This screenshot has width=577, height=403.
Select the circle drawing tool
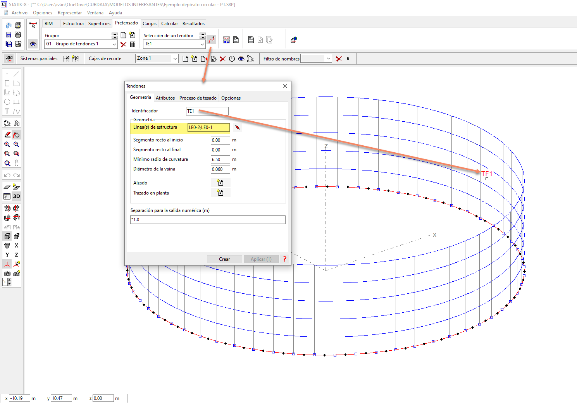(7, 102)
